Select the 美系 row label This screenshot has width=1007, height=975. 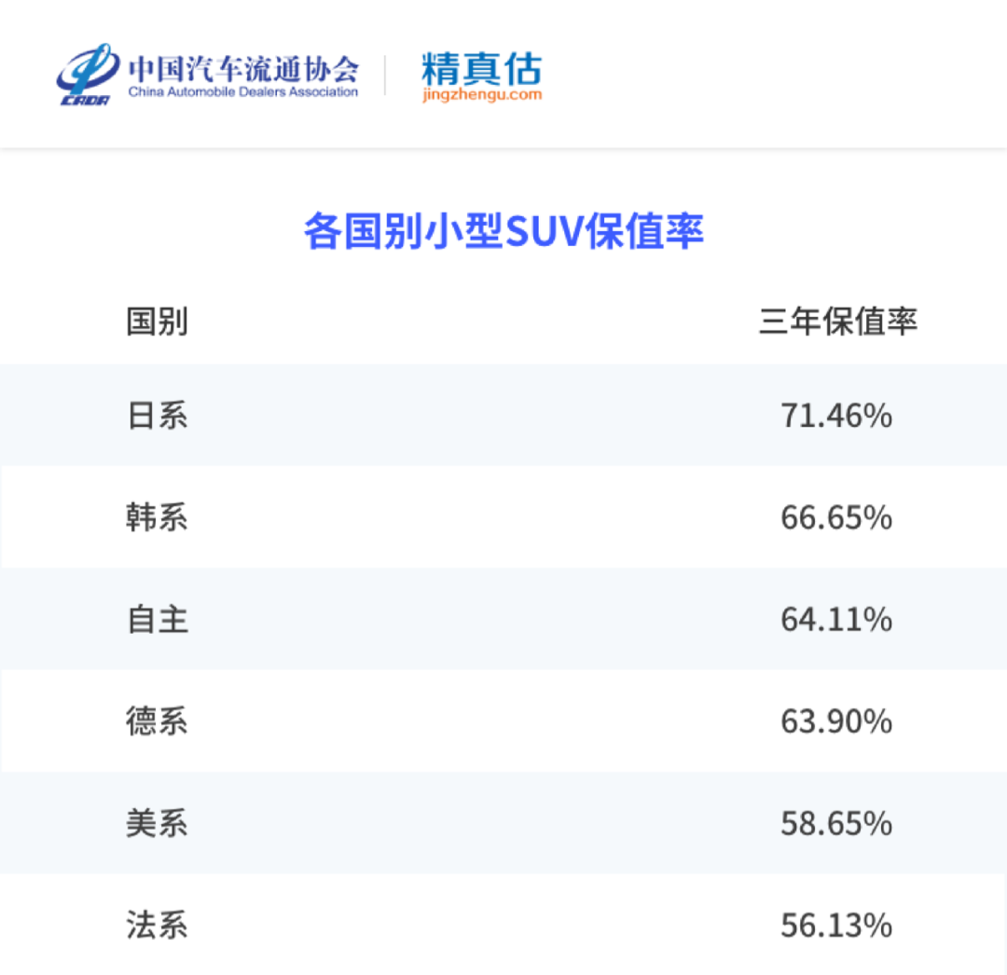point(157,823)
